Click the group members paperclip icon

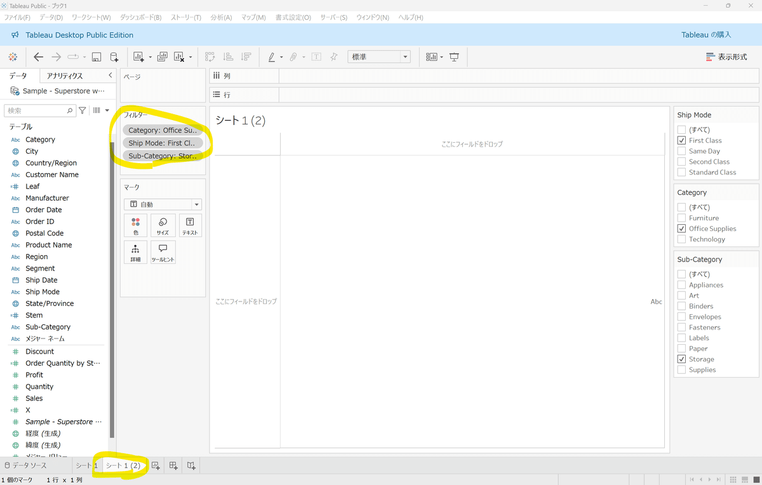(293, 57)
